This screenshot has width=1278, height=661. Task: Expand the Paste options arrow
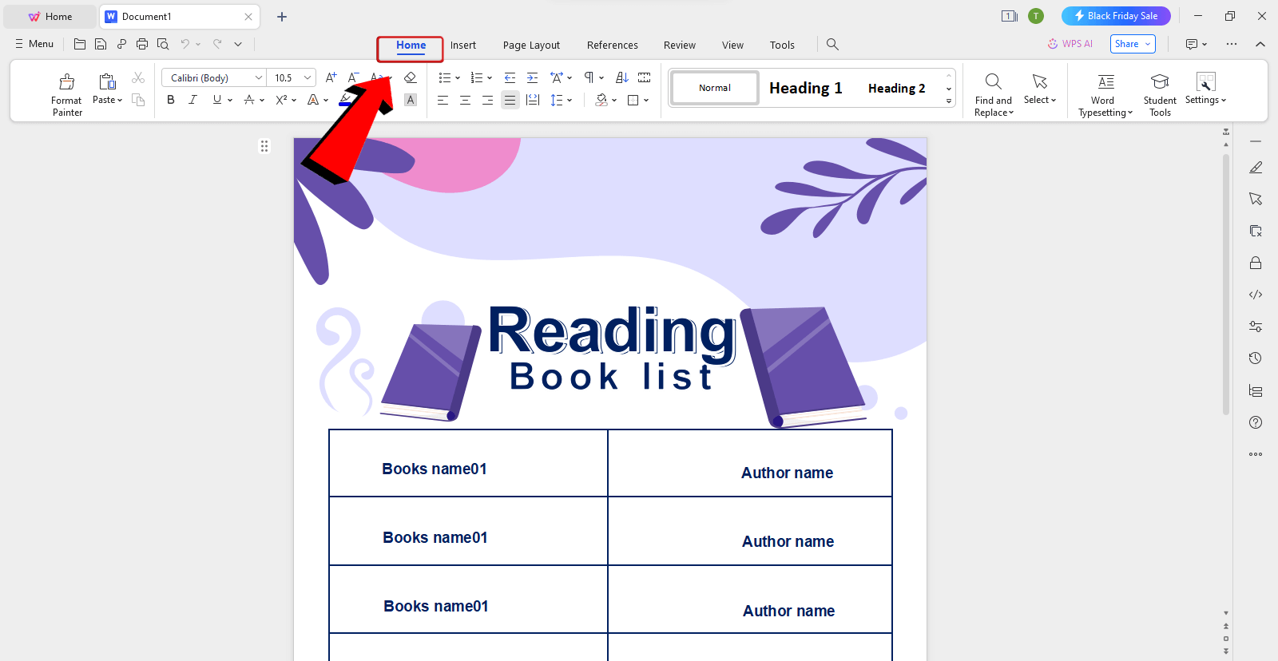coord(120,101)
